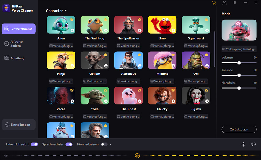Image resolution: width=261 pixels, height=160 pixels.
Task: Toggle the Sprachwechsler switch
Action: (69, 144)
